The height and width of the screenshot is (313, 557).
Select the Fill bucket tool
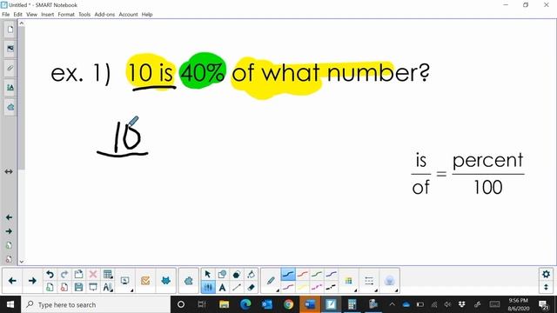(252, 275)
